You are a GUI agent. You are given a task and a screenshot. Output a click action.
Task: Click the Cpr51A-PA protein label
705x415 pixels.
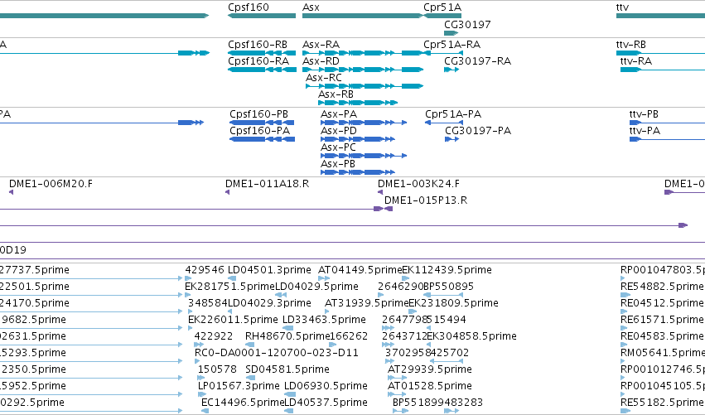(453, 114)
